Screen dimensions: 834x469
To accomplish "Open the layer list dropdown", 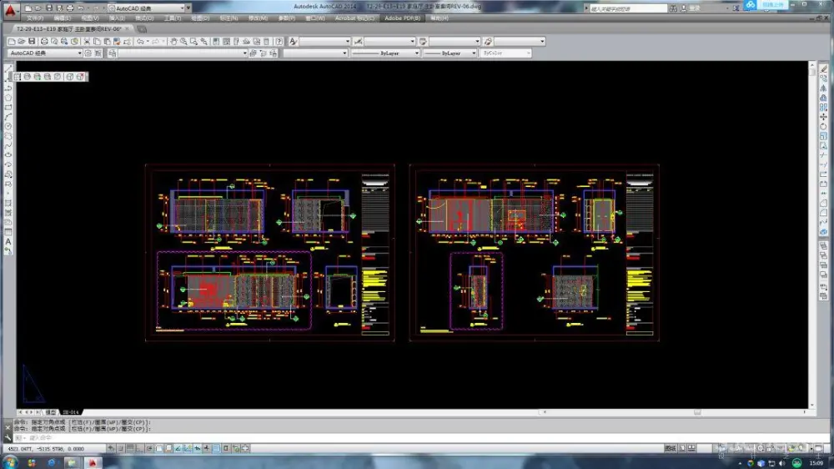I will coord(182,53).
